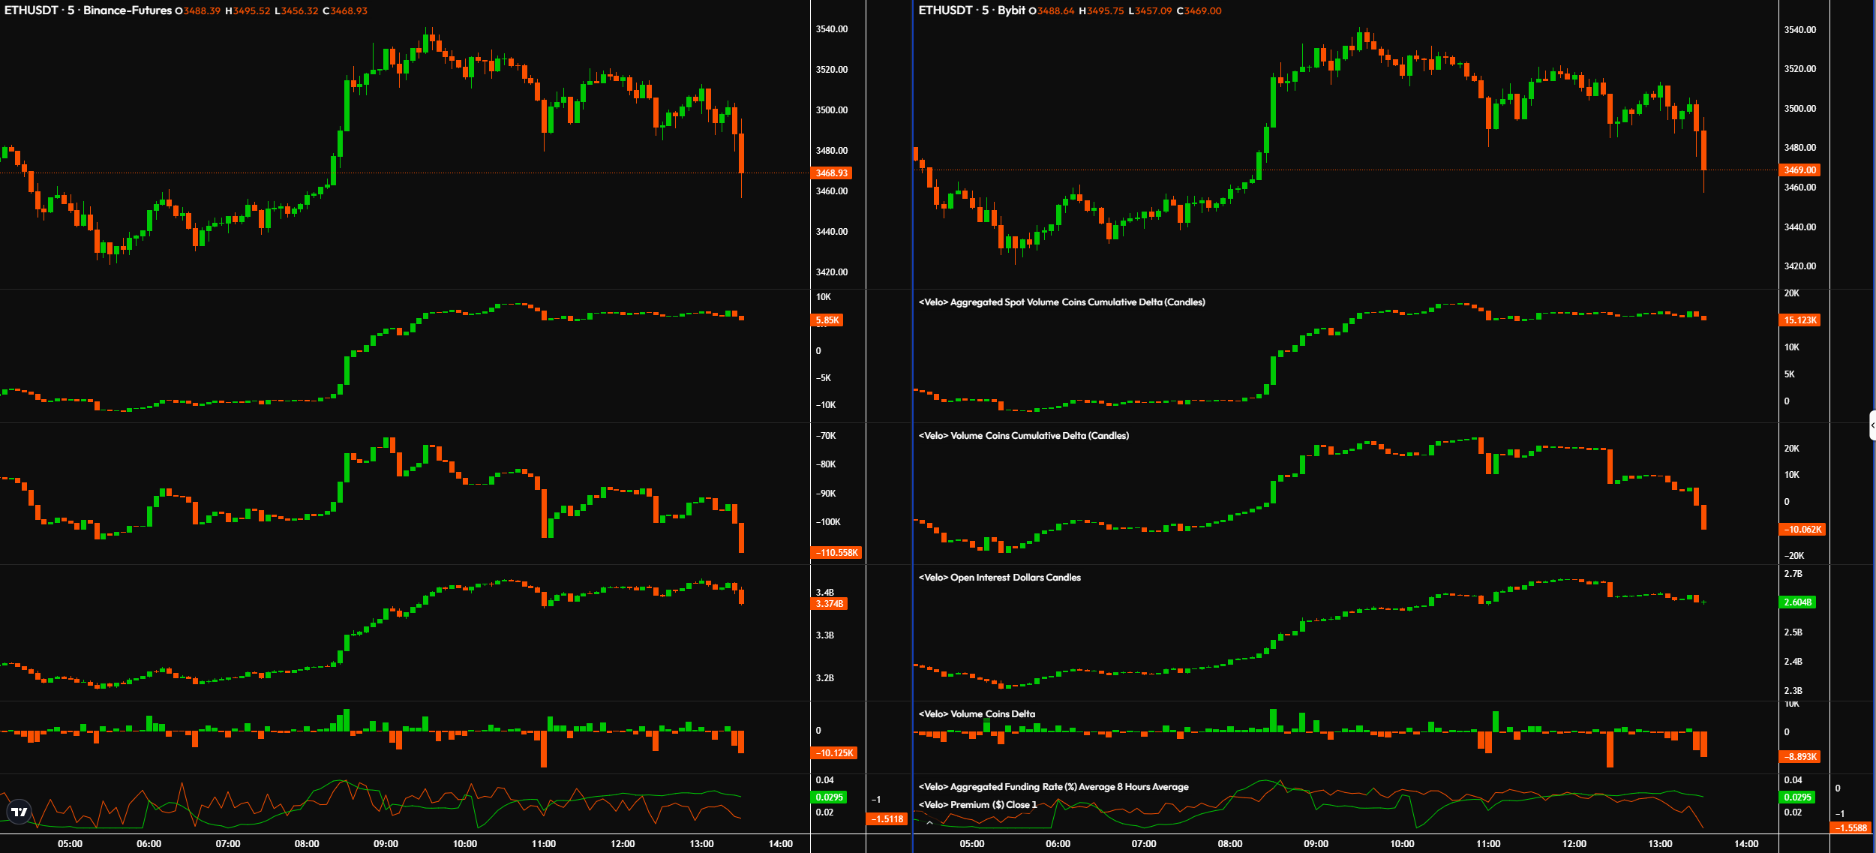
Task: Click the TradingView logo badge
Action: [x=20, y=812]
